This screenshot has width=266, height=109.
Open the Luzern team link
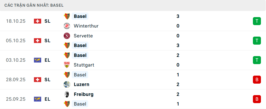tap(82, 84)
